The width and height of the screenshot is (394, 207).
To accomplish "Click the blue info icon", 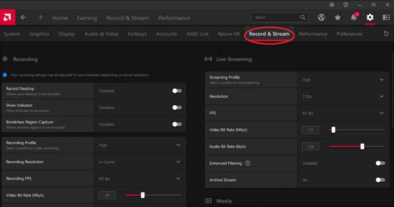I will (x=5, y=75).
